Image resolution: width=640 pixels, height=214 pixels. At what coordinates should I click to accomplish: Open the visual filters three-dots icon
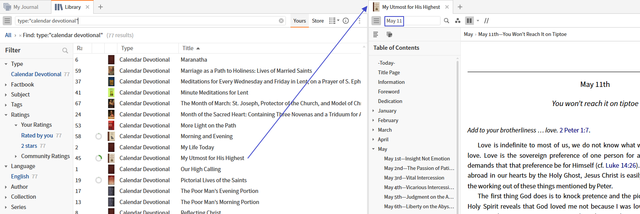click(x=457, y=21)
